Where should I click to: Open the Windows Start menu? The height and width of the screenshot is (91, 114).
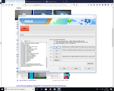pos(2,89)
